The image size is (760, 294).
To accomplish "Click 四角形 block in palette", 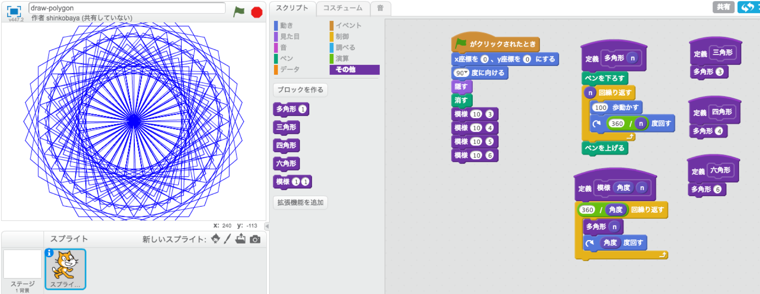I will click(x=287, y=146).
